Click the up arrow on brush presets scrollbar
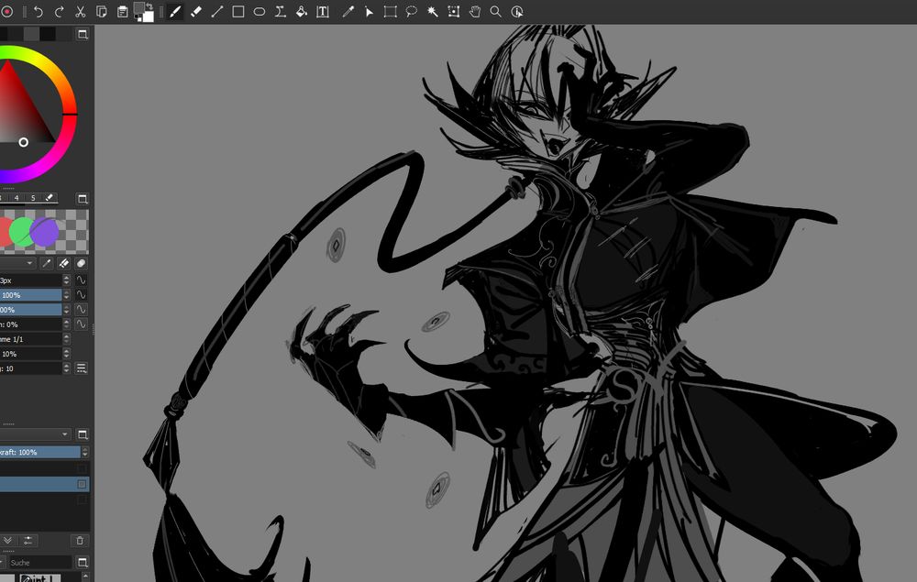 85,577
